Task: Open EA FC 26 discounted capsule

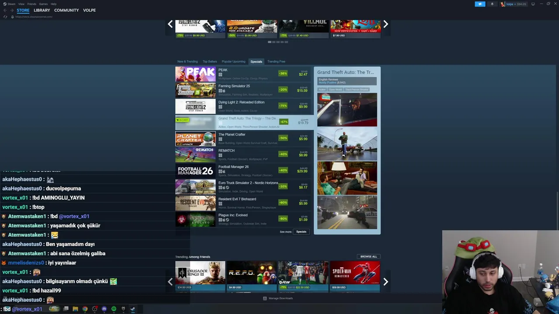Action: pyautogui.click(x=304, y=276)
